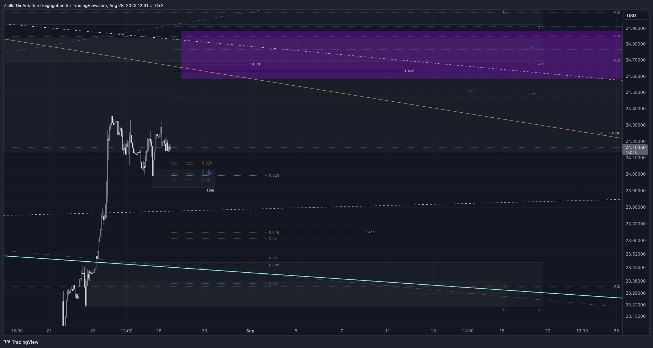Image resolution: width=653 pixels, height=348 pixels.
Task: Click the Sep label on time axis
Action: point(250,331)
